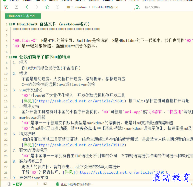Click list item 1. 轻巧
The width and height of the screenshot is (193, 188).
[20, 63]
